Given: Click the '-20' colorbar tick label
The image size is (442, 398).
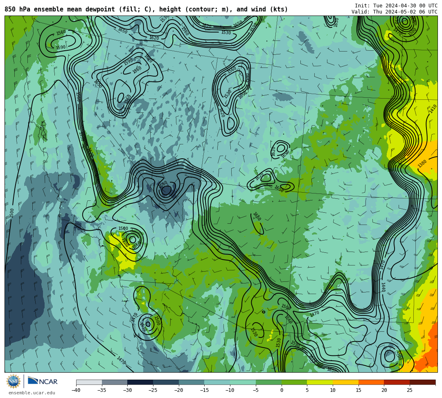Looking at the screenshot, I should point(179,390).
